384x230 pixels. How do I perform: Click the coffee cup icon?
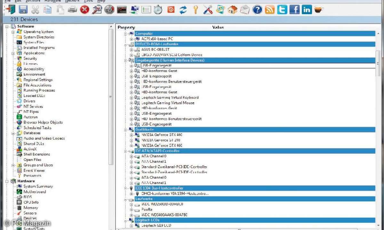319,10
